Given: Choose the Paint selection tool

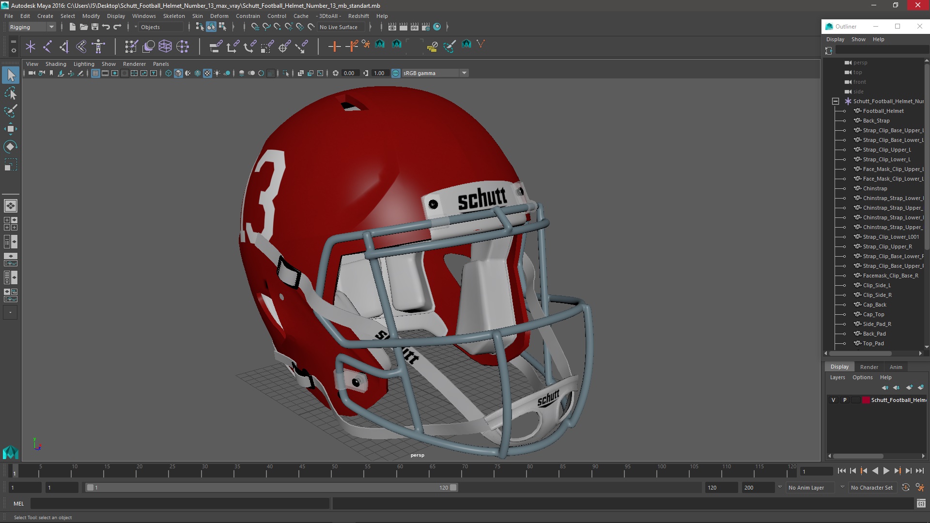Looking at the screenshot, I should point(11,111).
